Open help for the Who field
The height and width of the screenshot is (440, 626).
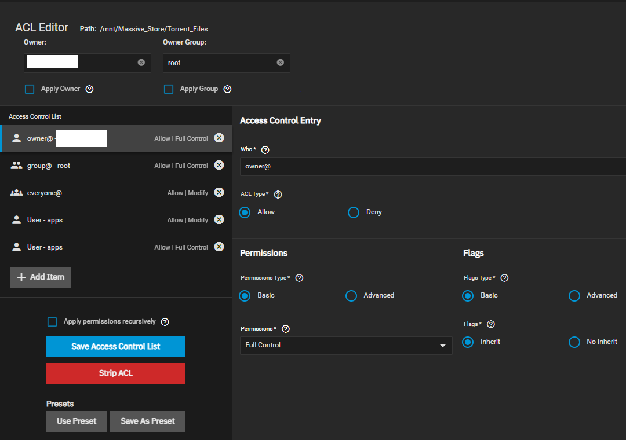click(x=265, y=149)
